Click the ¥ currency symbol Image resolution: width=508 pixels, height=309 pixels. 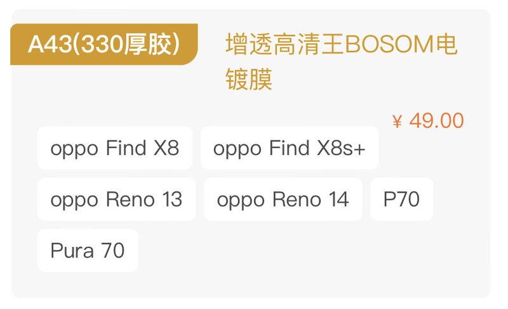coord(398,121)
